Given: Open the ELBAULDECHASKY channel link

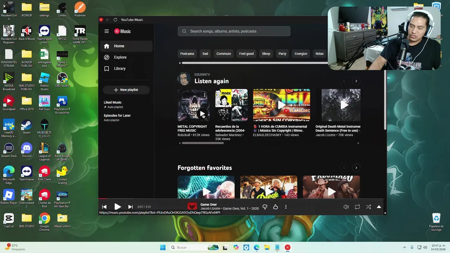Looking at the screenshot, I should tap(267, 135).
